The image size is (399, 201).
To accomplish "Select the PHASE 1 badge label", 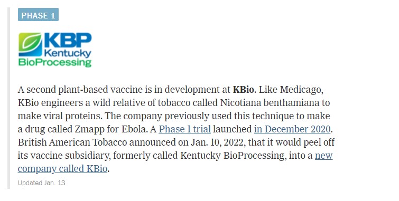I will click(x=38, y=15).
